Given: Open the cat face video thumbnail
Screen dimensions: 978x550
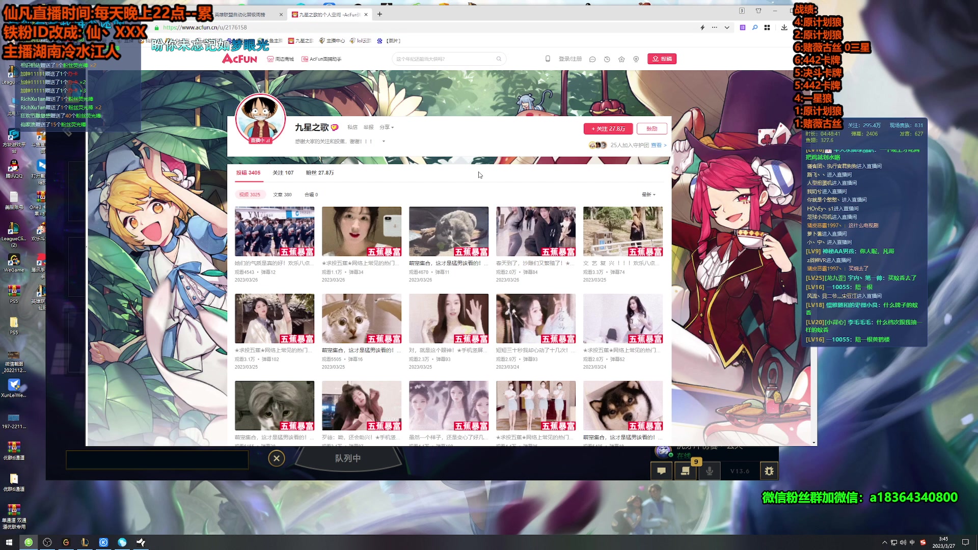Looking at the screenshot, I should (361, 318).
